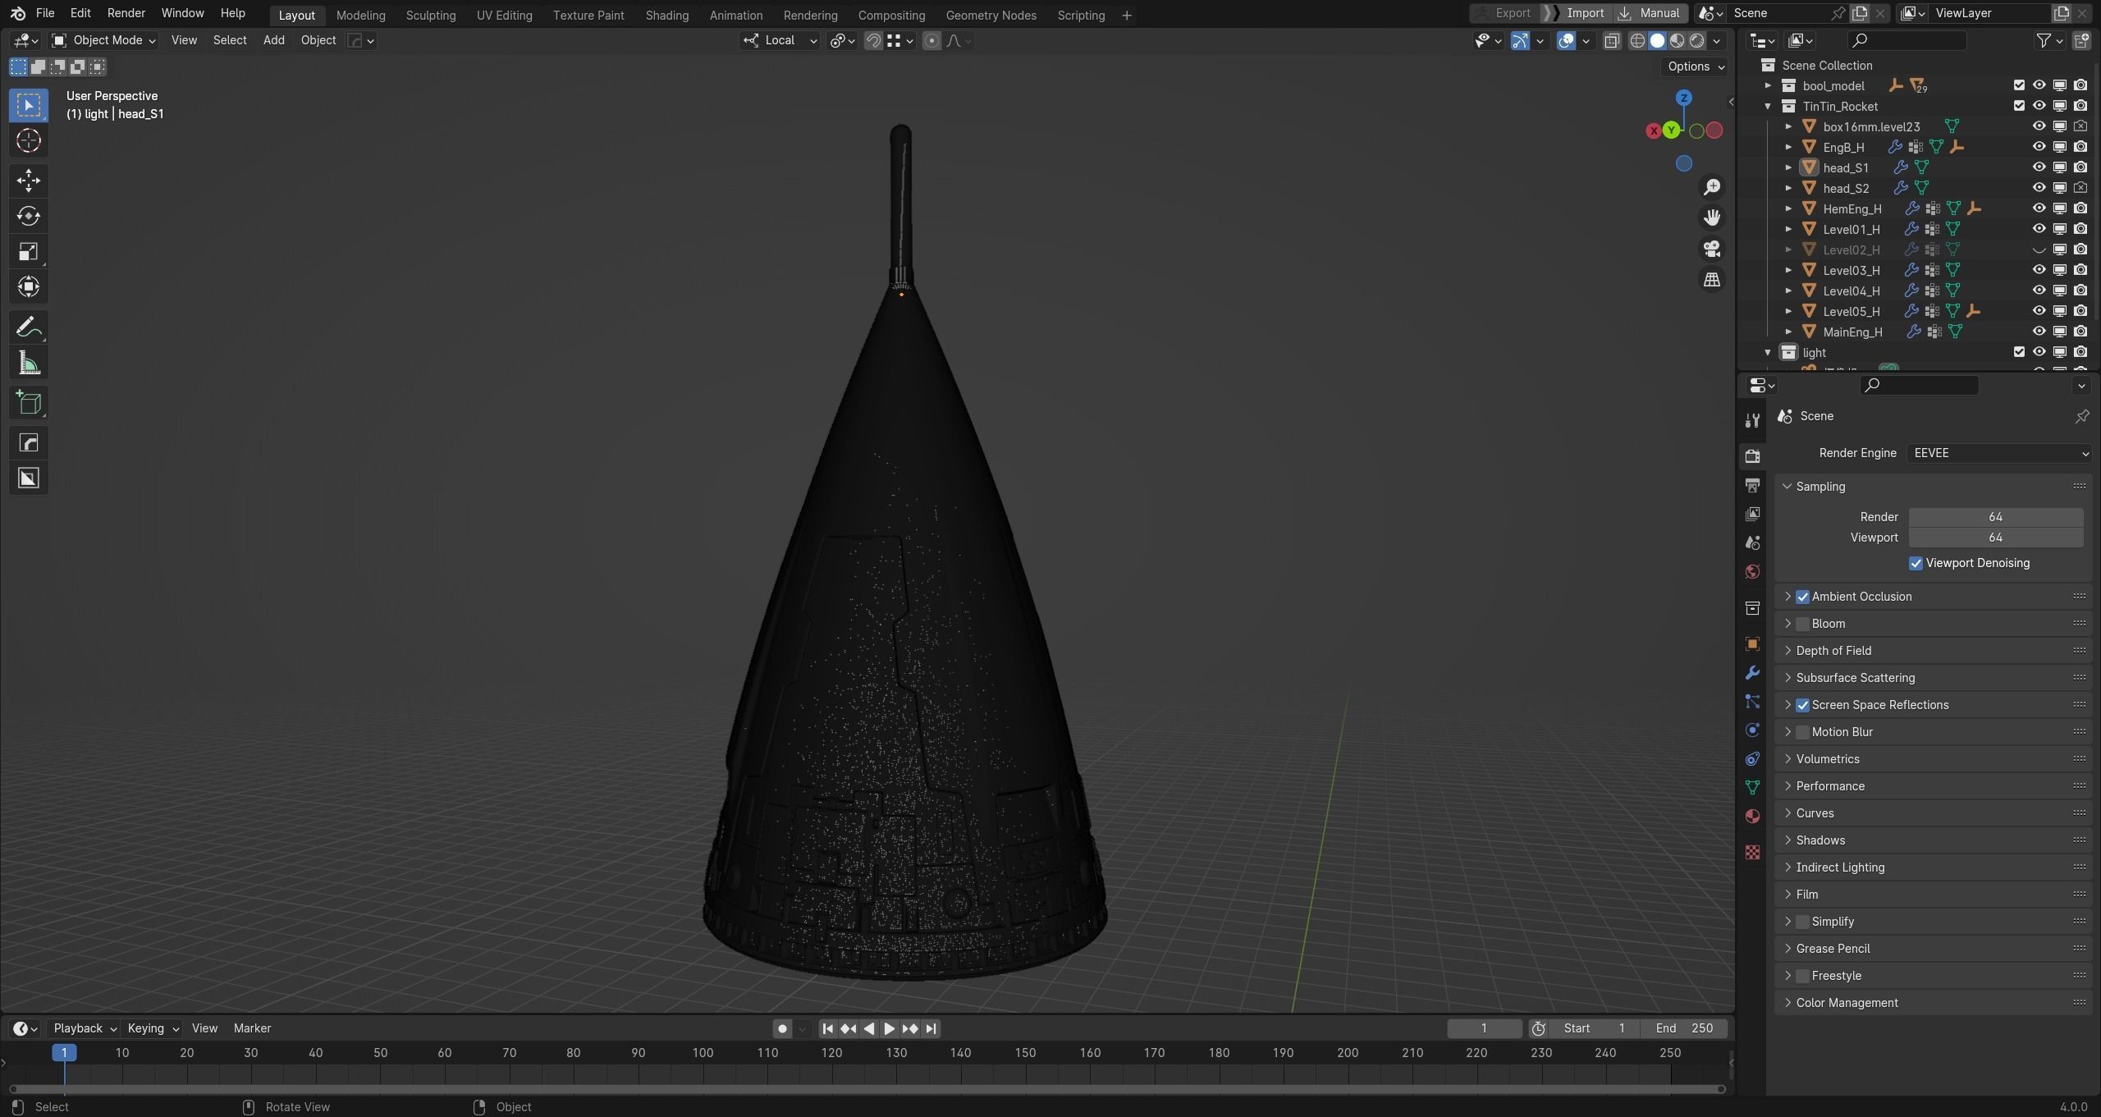
Task: Toggle camera view in viewport
Action: tap(1712, 249)
